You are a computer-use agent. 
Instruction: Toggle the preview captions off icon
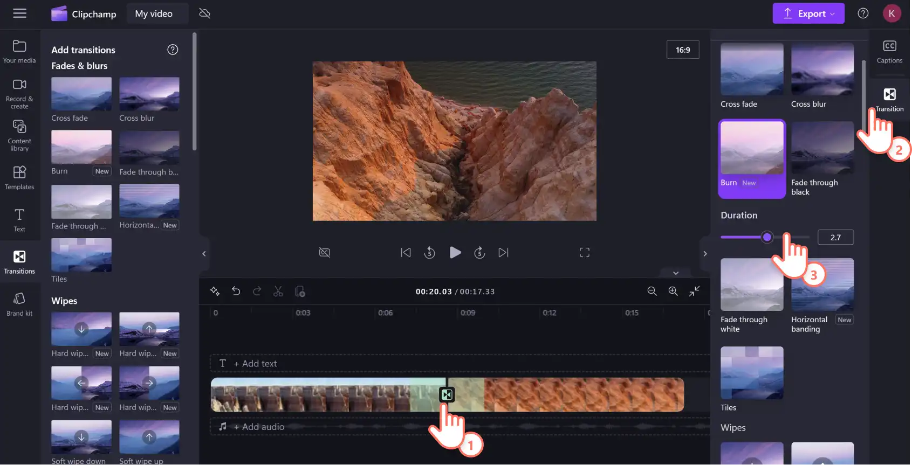325,253
